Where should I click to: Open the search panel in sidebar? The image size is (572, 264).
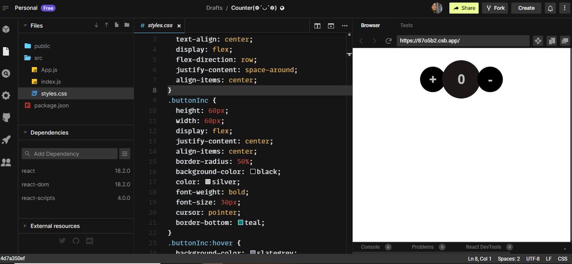pyautogui.click(x=6, y=73)
